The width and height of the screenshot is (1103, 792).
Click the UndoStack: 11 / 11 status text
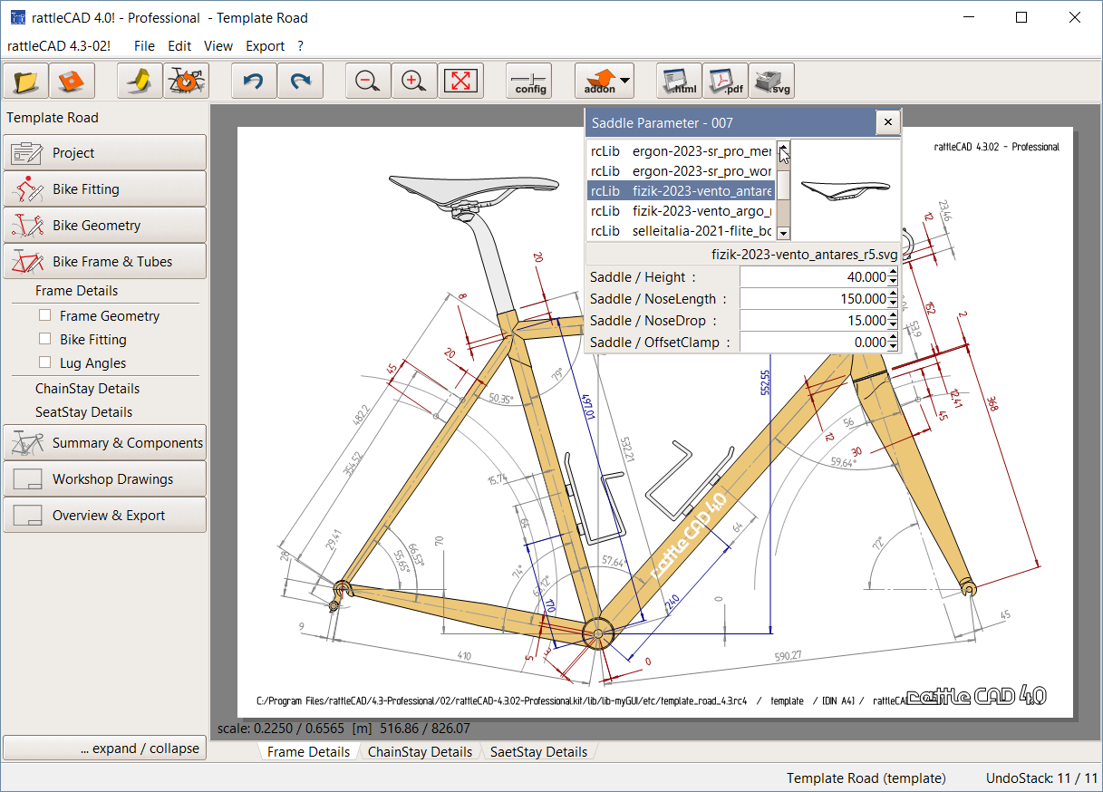1041,778
